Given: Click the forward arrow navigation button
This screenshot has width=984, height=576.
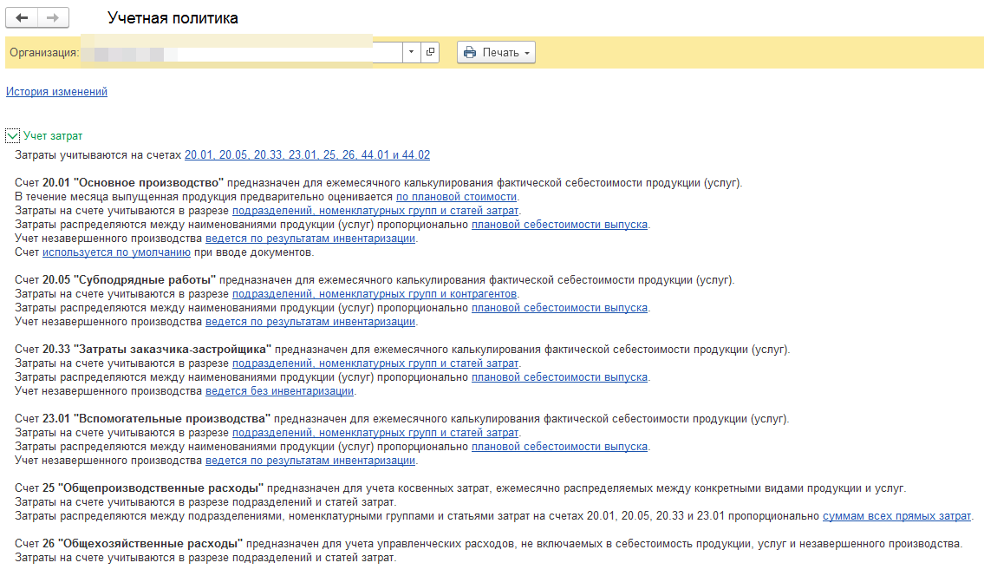Looking at the screenshot, I should 53,18.
